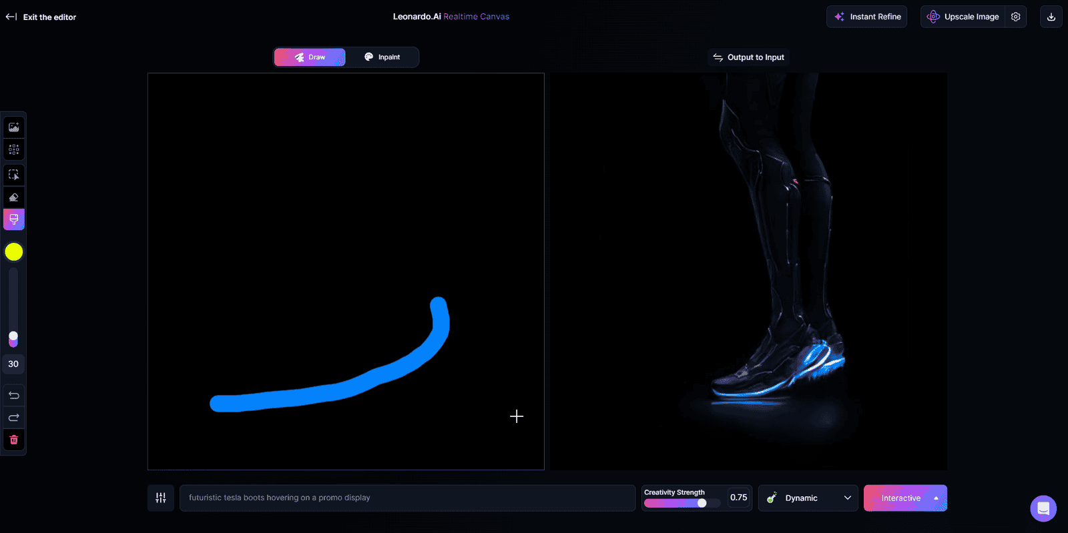
Task: Select the Eraser tool
Action: pyautogui.click(x=14, y=197)
